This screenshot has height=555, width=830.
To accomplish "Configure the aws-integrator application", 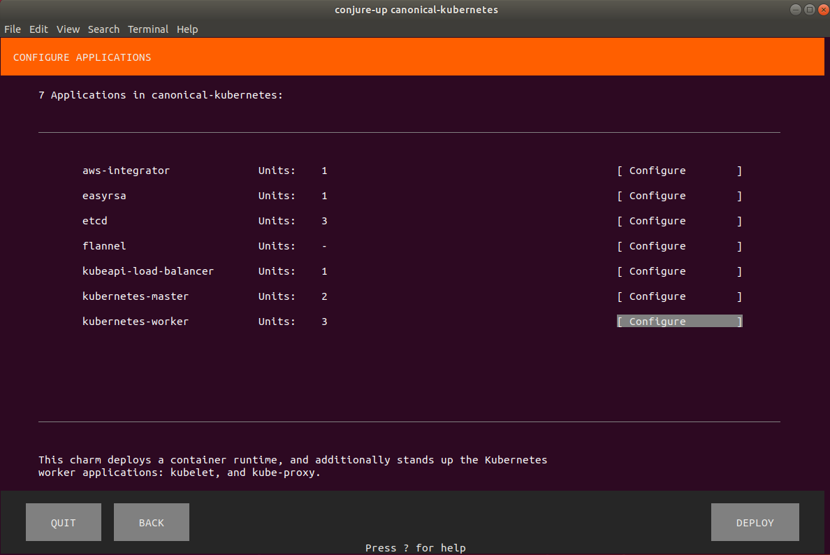I will click(x=679, y=171).
